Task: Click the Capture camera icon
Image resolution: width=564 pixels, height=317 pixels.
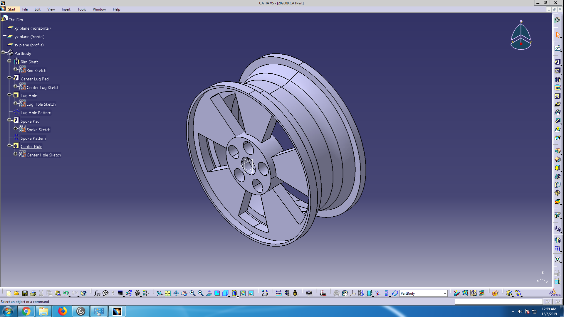Action: click(309, 293)
